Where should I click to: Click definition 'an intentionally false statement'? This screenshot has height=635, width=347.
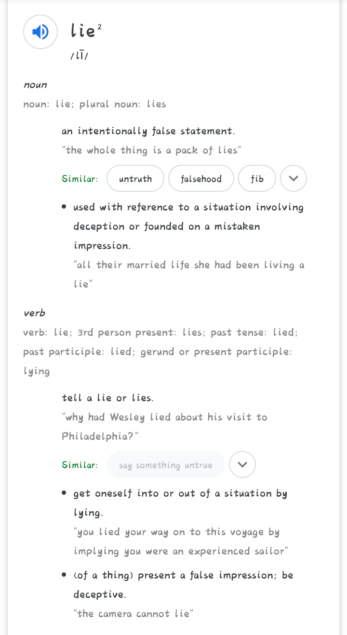click(148, 131)
